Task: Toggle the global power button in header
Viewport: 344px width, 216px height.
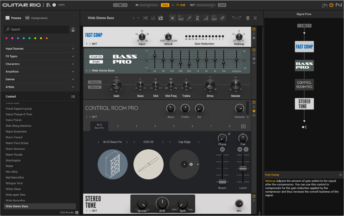Action: pyautogui.click(x=331, y=5)
